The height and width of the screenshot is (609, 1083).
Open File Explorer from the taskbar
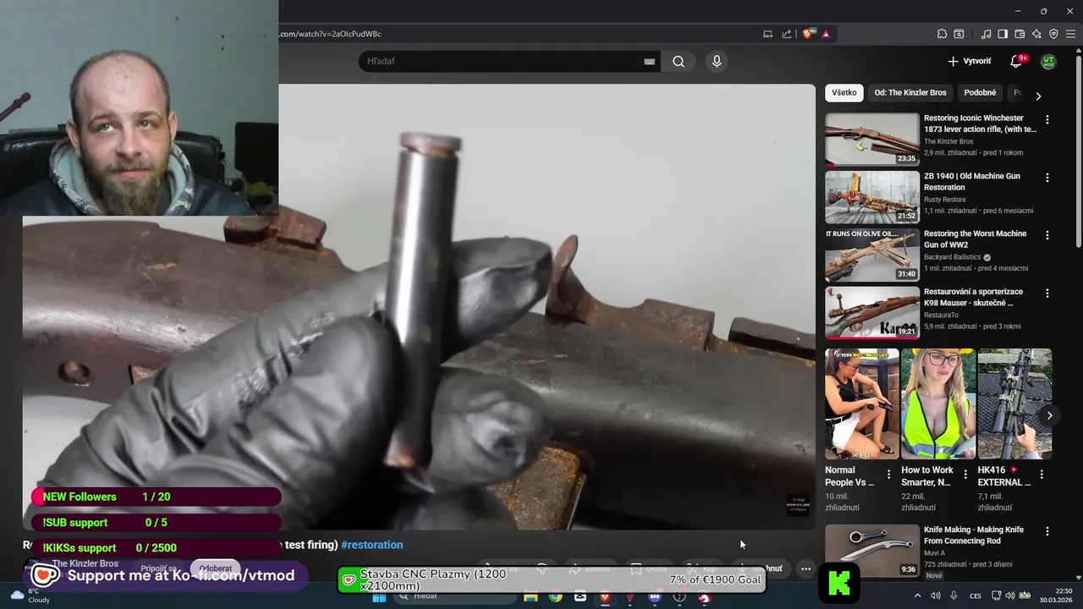pyautogui.click(x=531, y=597)
